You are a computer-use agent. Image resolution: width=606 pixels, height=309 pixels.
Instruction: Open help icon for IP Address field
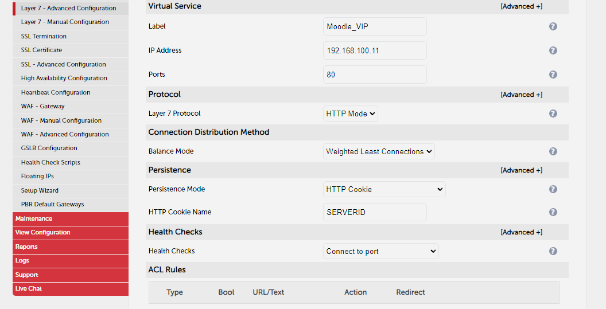click(553, 50)
